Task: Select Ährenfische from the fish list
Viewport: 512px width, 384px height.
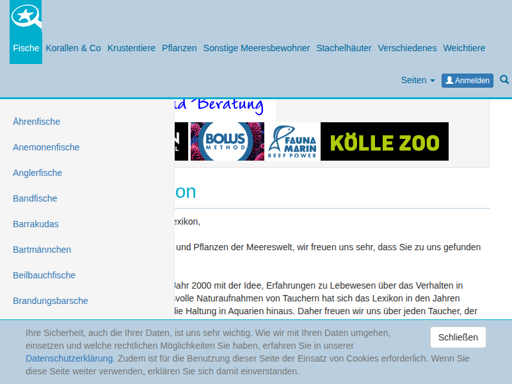Action: [x=36, y=122]
